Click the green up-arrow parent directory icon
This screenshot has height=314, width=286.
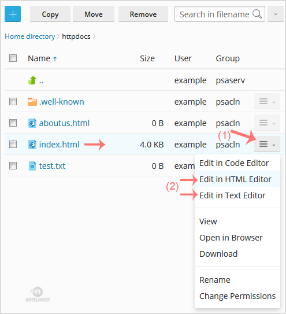point(32,80)
